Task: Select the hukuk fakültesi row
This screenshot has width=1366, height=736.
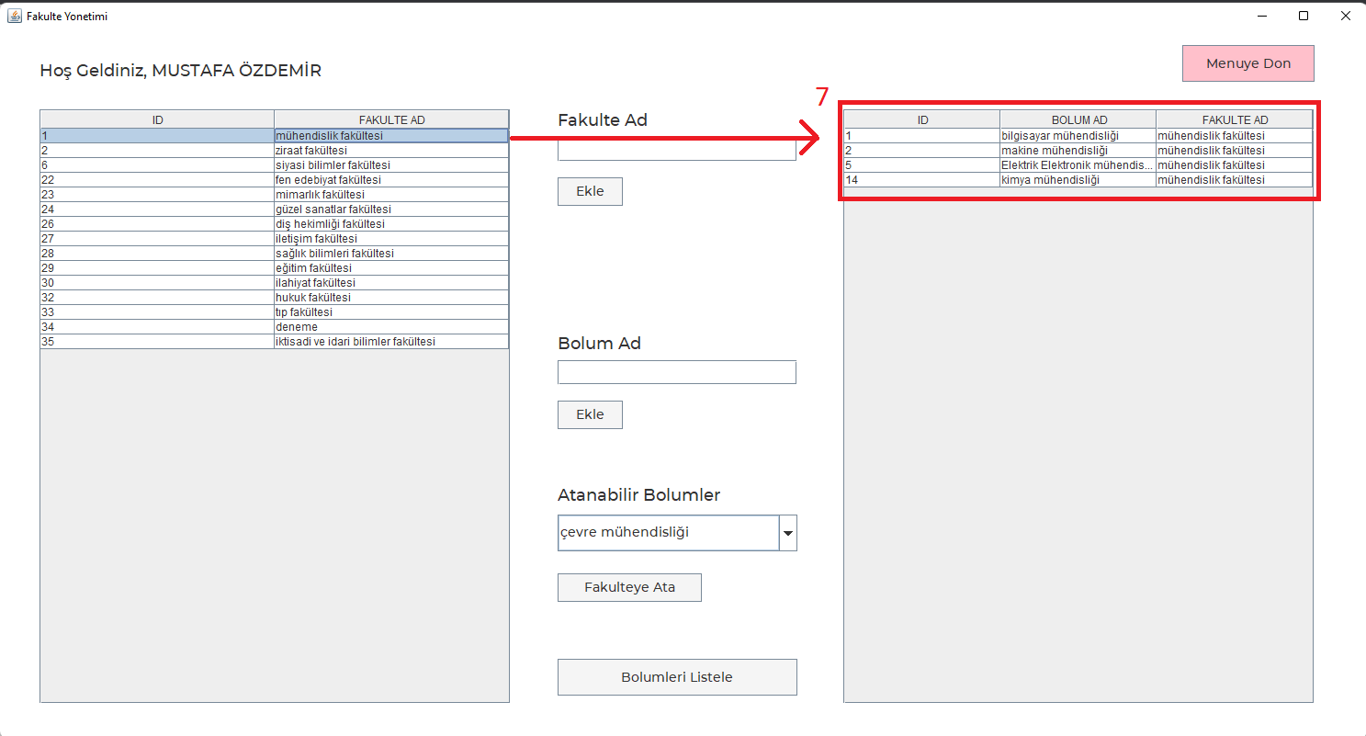Action: pos(274,297)
